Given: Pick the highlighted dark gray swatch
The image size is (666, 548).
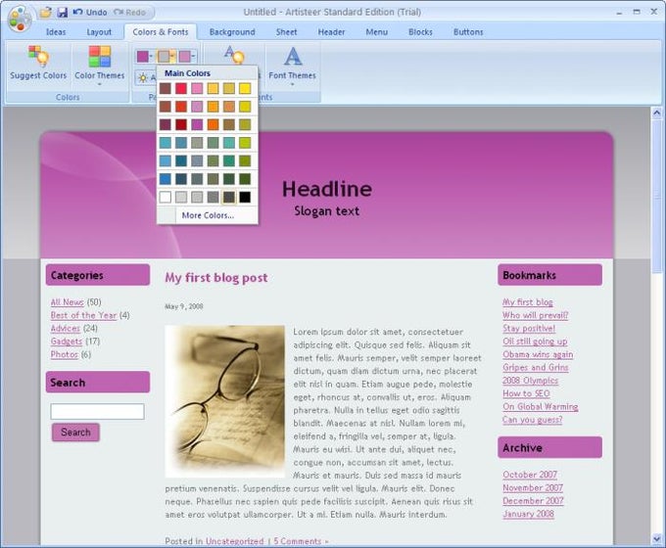Looking at the screenshot, I should (229, 197).
